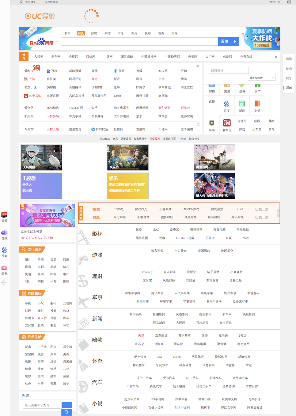Screen dimensions: 296x416
Task: Click the settings gear in the site grid
Action: [198, 66]
